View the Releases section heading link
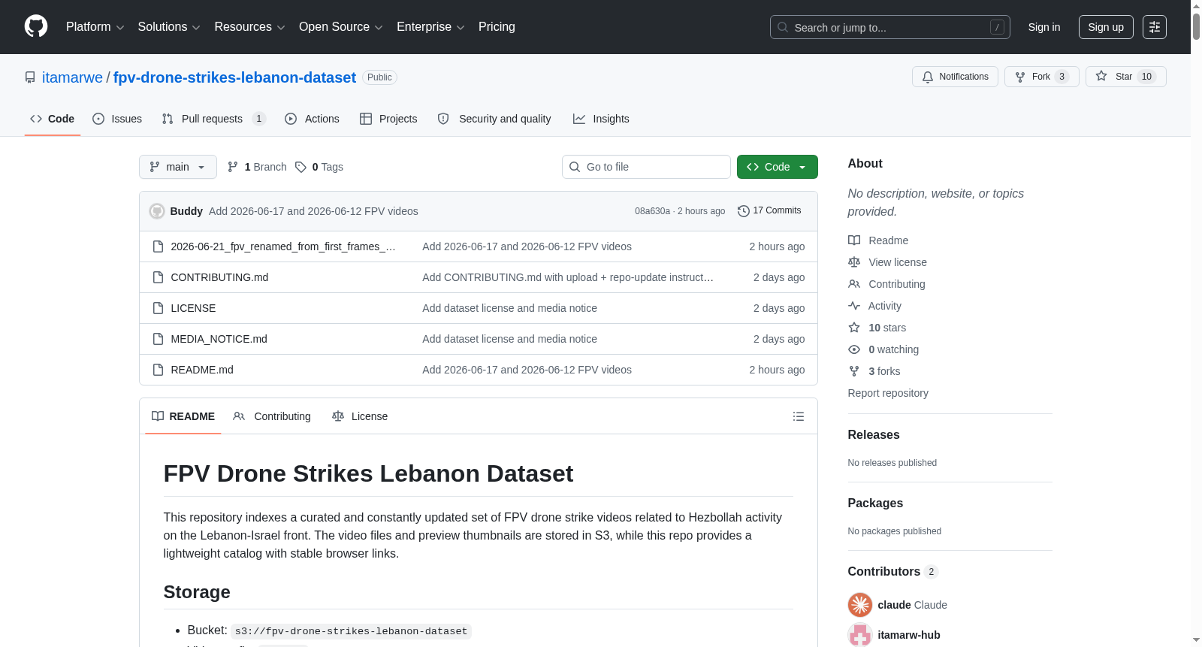 pyautogui.click(x=874, y=434)
